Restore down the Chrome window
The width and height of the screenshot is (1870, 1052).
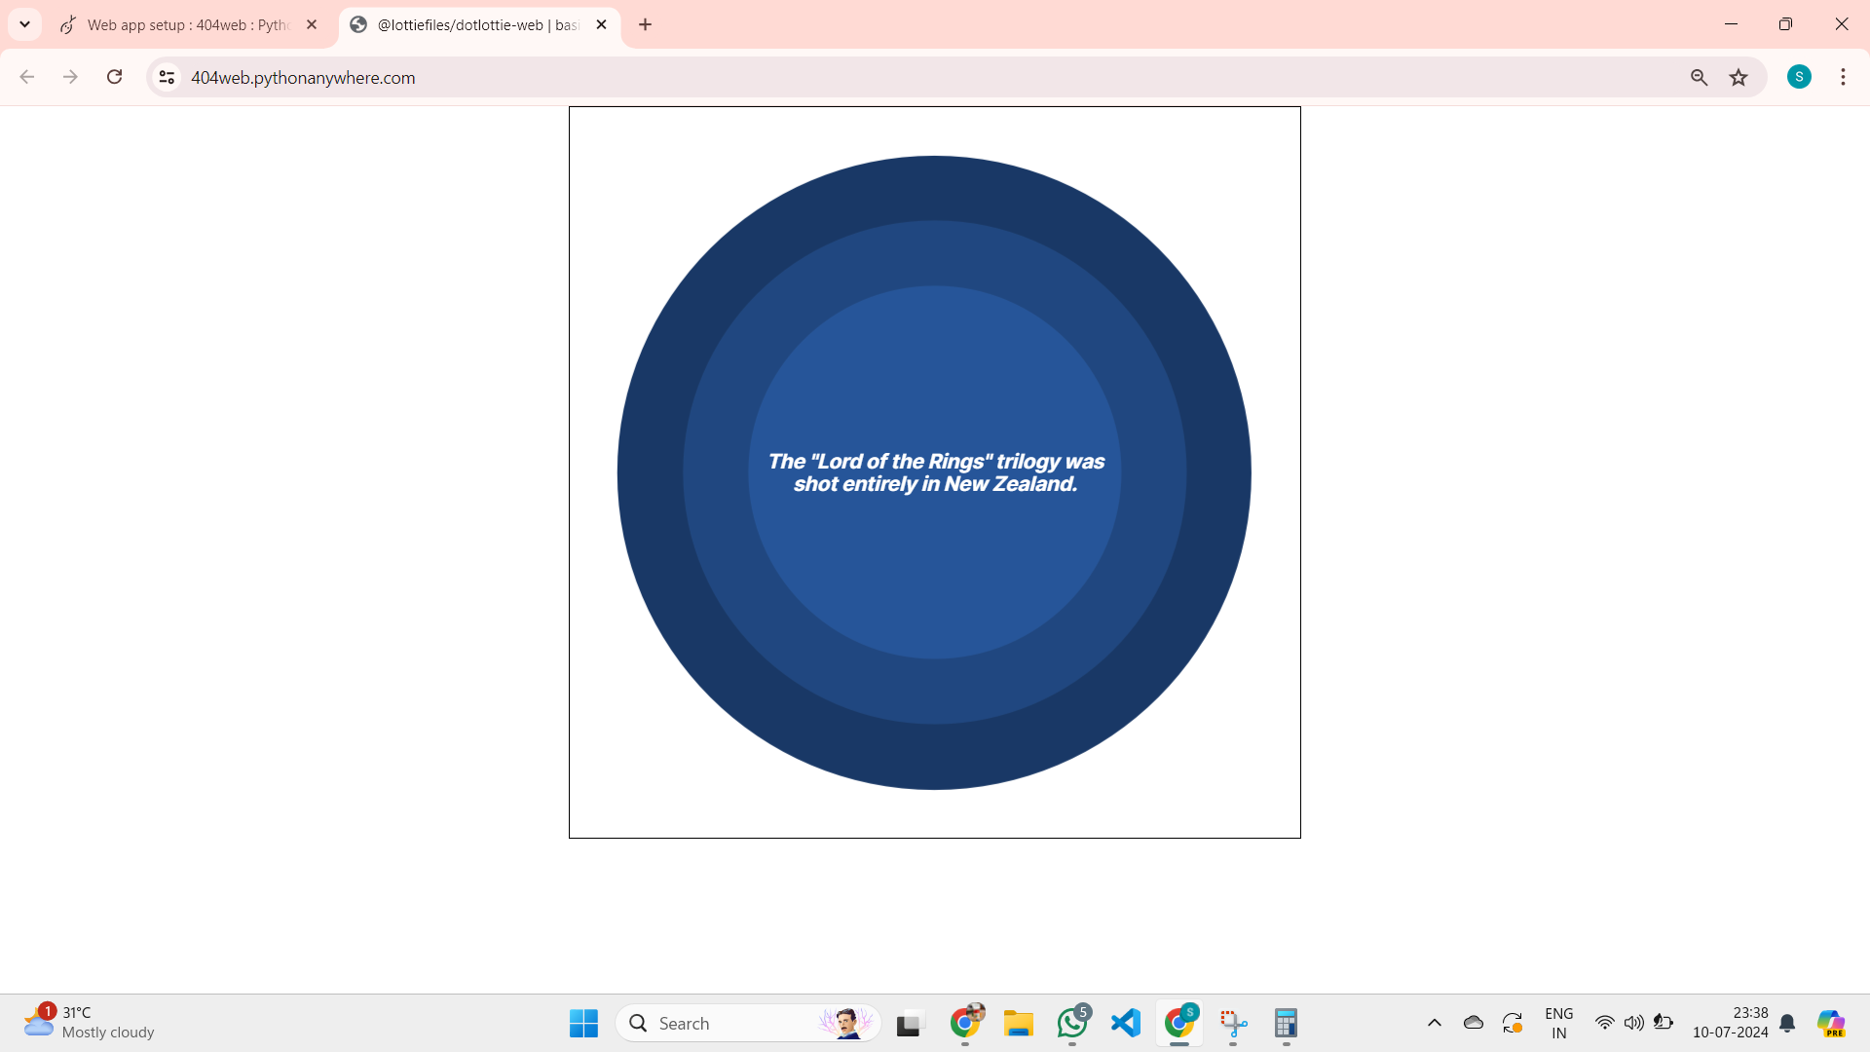(x=1785, y=24)
